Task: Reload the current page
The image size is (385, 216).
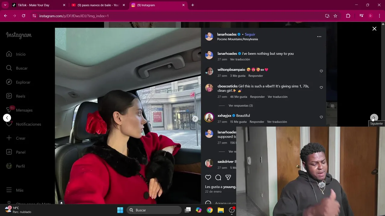Action: 23,16
